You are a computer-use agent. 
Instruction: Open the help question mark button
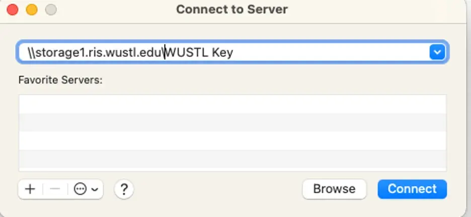(x=124, y=189)
